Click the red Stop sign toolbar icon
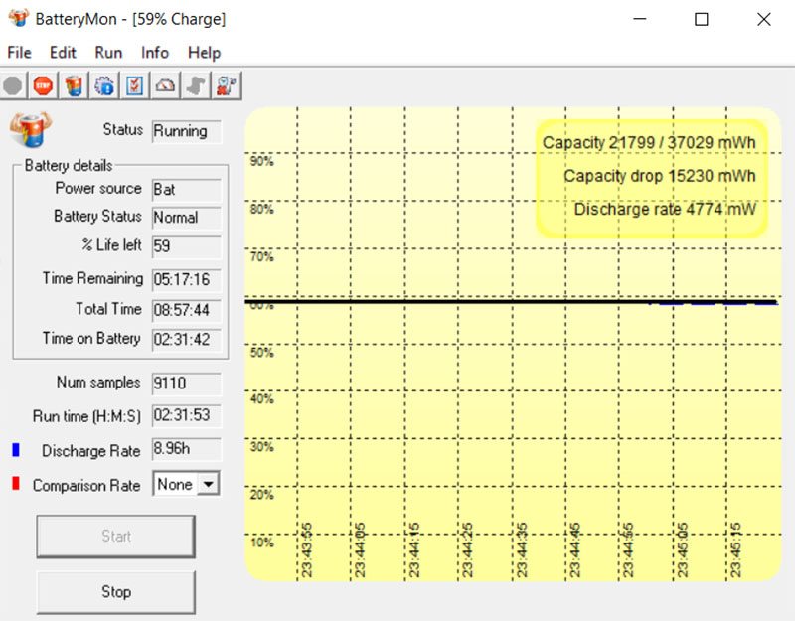Viewport: 795px width, 621px height. 43,85
